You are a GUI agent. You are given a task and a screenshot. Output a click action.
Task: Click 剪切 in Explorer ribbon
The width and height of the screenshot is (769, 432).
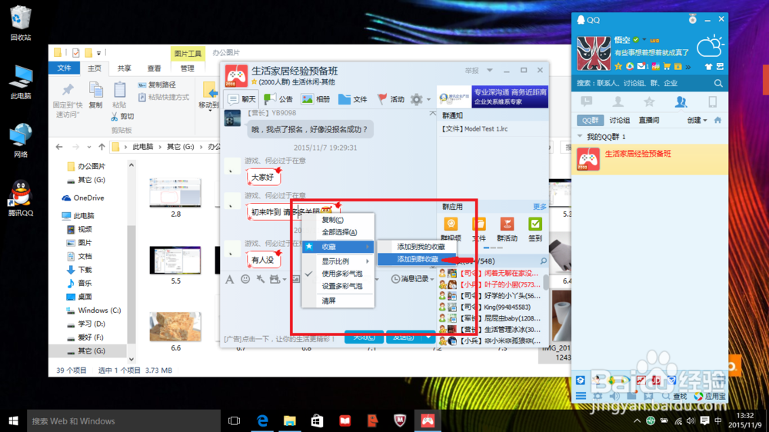pyautogui.click(x=122, y=117)
